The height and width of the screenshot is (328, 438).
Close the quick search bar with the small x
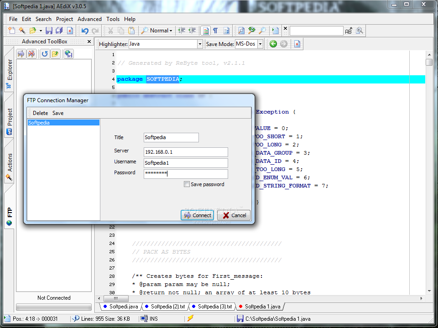[x=285, y=28]
